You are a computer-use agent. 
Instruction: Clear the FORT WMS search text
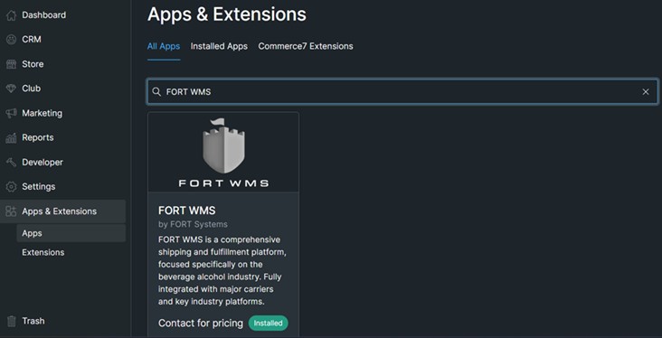646,91
